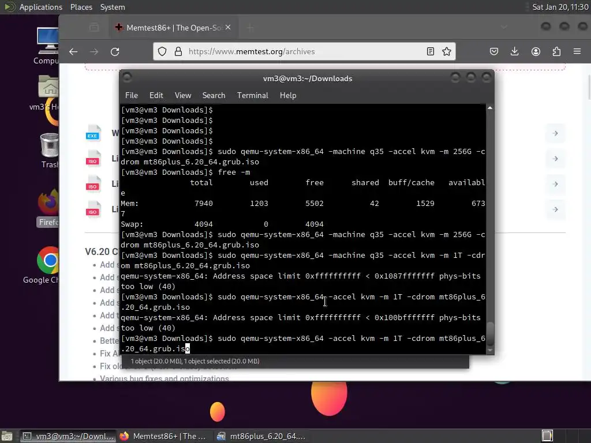This screenshot has width=591, height=443.
Task: Click the second ISO download icon
Action: pos(93,184)
